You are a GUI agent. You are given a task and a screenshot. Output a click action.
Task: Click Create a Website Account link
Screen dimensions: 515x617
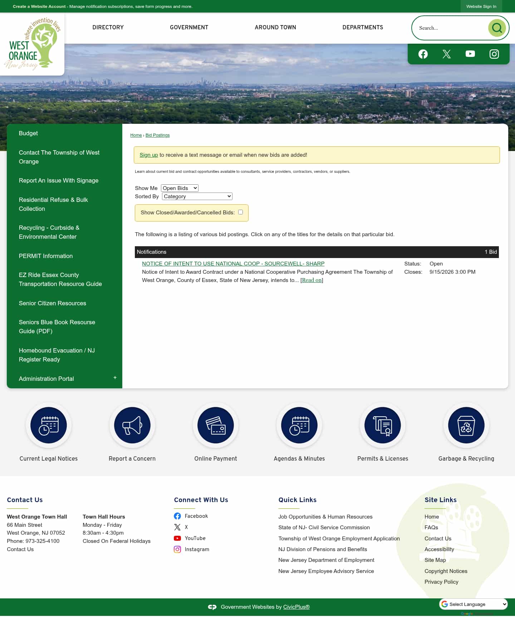(39, 6)
